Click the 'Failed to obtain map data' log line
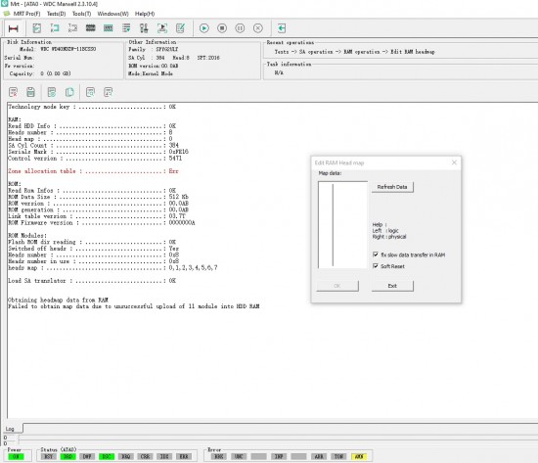 [x=134, y=306]
